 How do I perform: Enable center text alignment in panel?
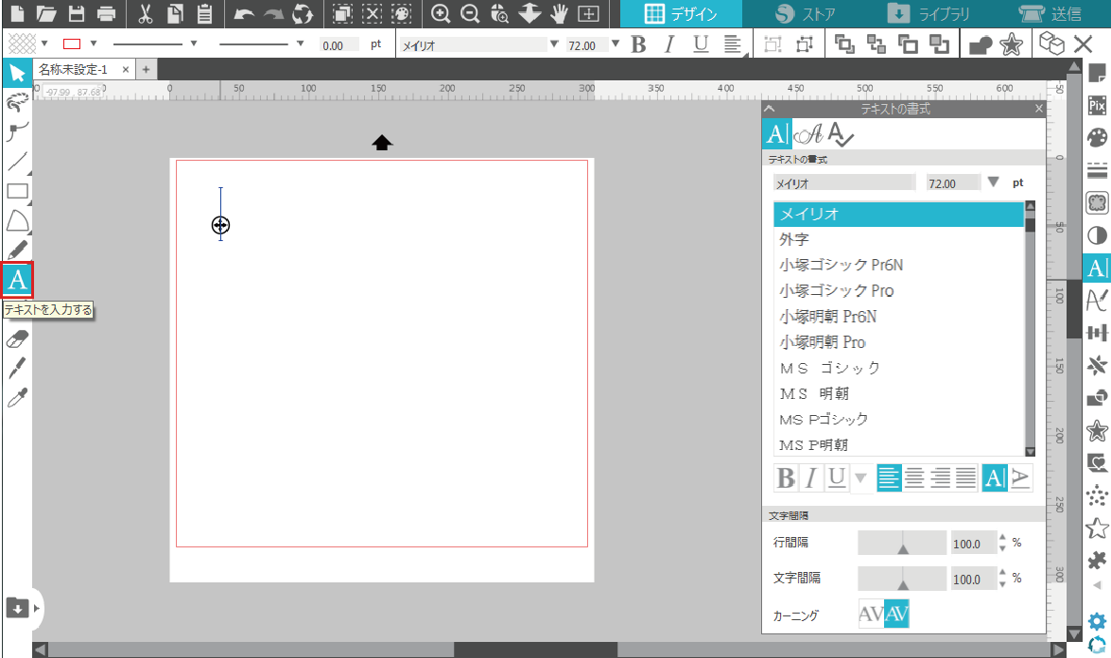914,478
